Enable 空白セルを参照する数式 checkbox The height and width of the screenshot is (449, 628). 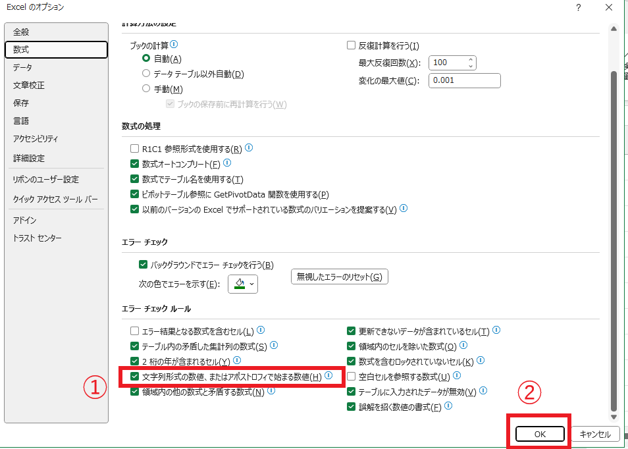[352, 376]
